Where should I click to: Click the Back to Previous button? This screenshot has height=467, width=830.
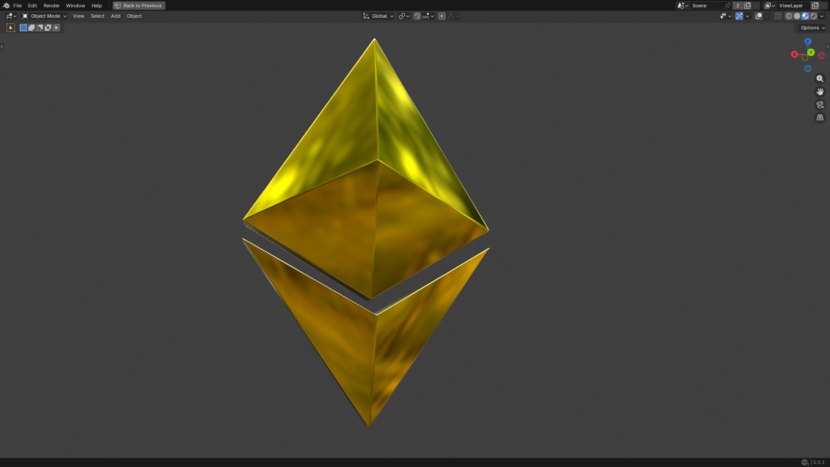[x=139, y=6]
